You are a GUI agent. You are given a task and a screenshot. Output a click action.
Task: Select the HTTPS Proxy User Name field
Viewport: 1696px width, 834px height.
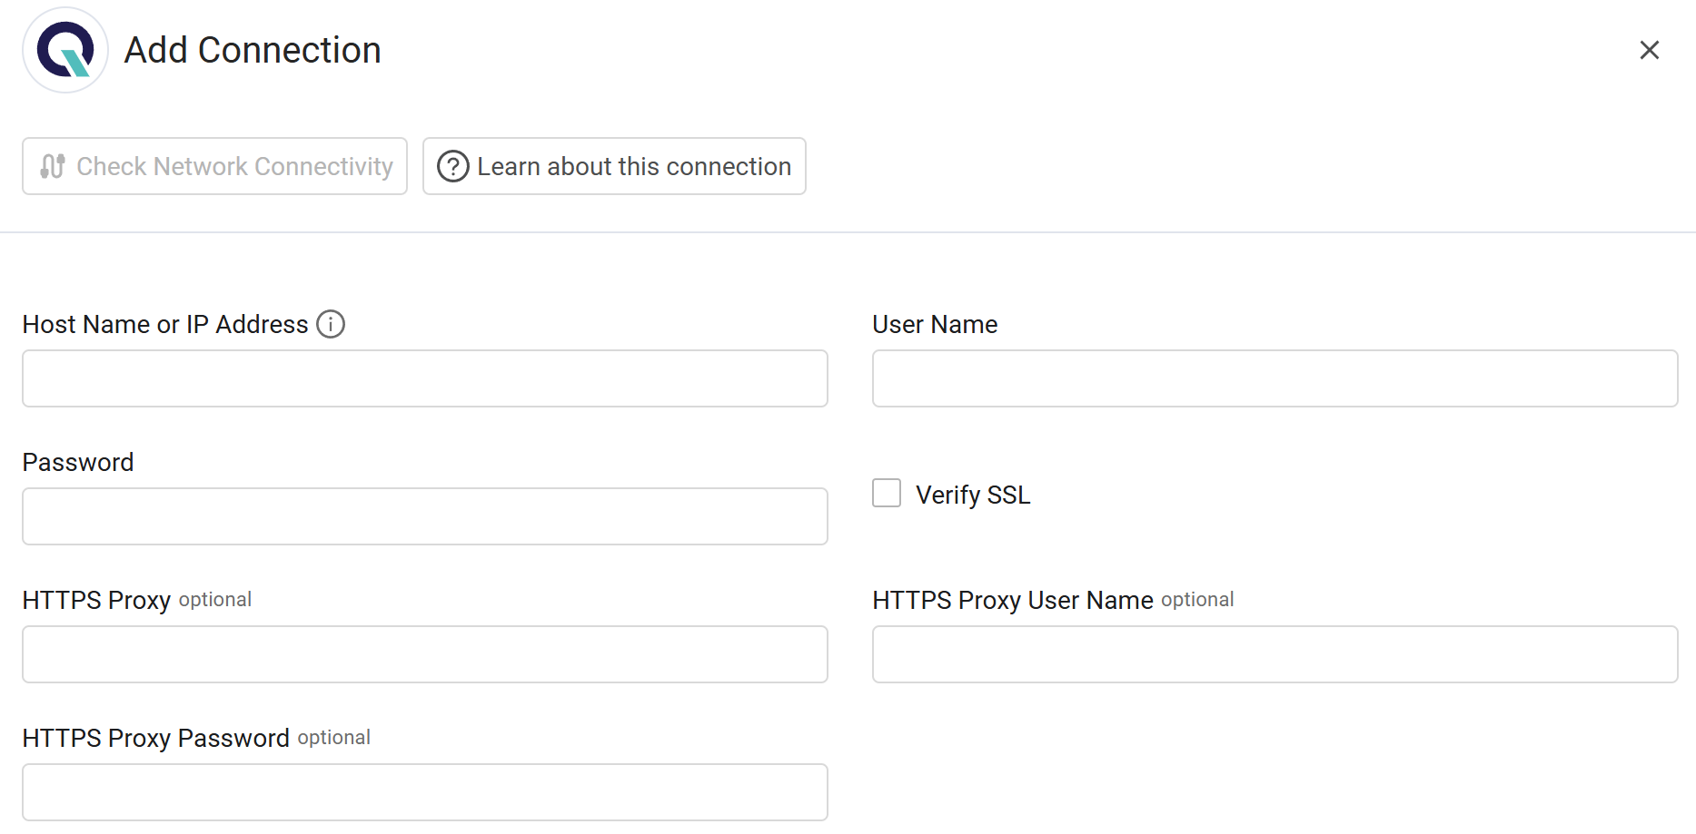click(1274, 654)
